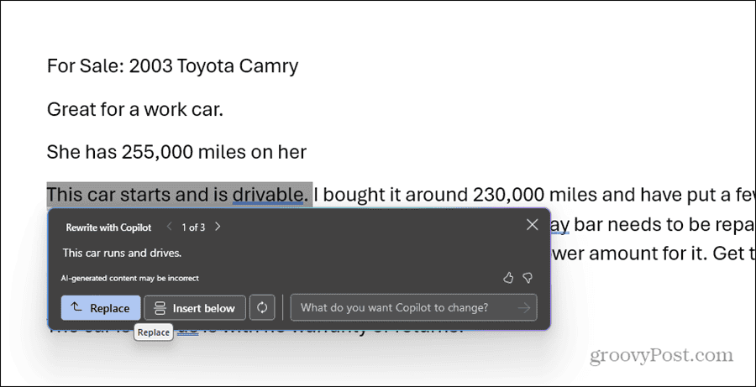Click the 'Rewrite with Copilot' title
Viewport: 756px width, 387px height.
pos(108,227)
